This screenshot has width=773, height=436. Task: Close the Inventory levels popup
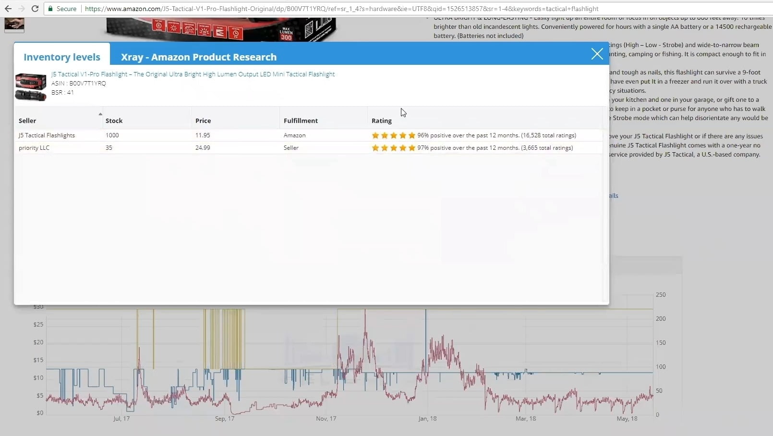tap(597, 54)
